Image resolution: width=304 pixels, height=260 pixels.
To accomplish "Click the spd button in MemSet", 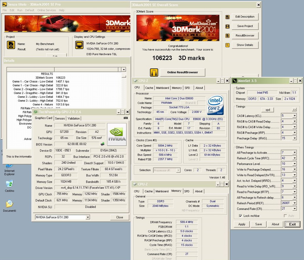I will coord(268,110).
